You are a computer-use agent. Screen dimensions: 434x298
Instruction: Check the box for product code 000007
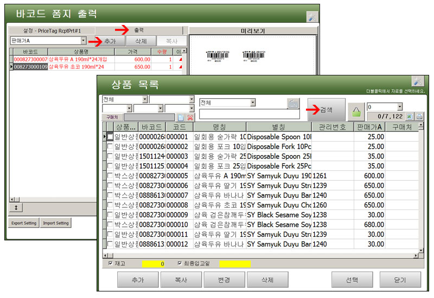click(110, 195)
